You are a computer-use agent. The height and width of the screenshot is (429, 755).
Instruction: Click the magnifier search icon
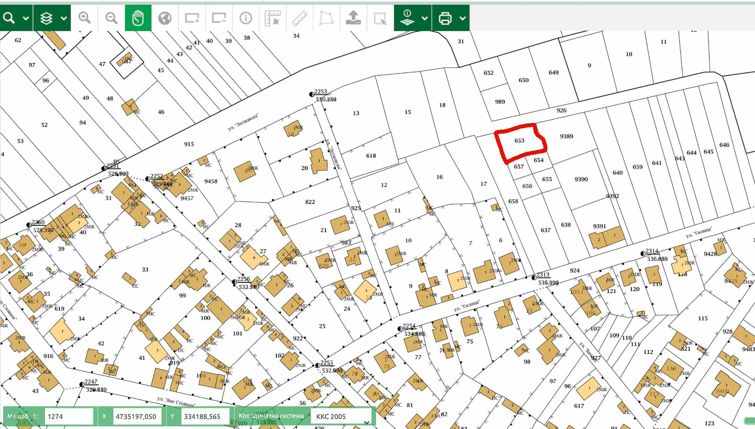9,18
